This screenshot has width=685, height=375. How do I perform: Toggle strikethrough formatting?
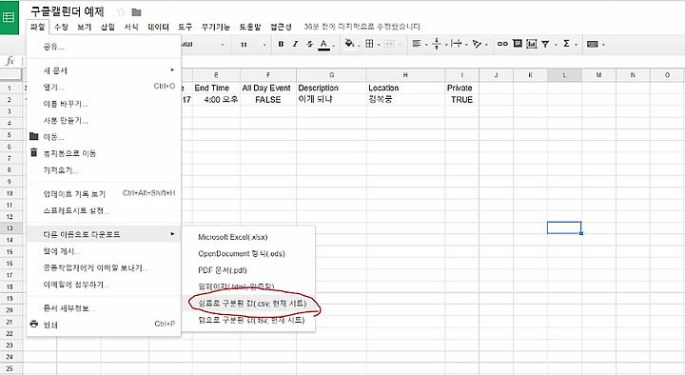(310, 44)
